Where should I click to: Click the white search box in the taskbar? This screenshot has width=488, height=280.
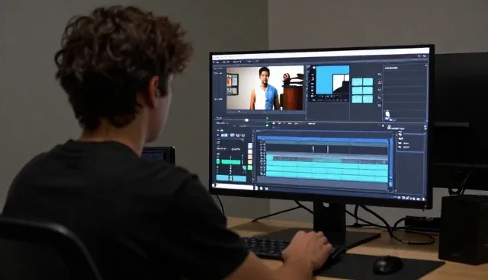coord(234,186)
